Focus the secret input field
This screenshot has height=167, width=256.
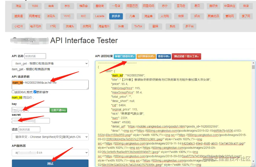coord(31,121)
